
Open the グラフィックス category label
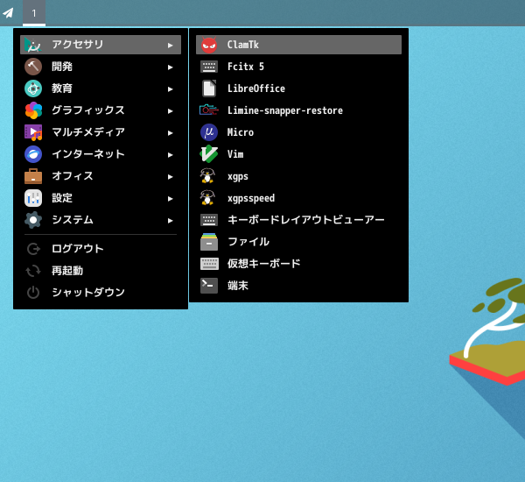click(x=88, y=110)
